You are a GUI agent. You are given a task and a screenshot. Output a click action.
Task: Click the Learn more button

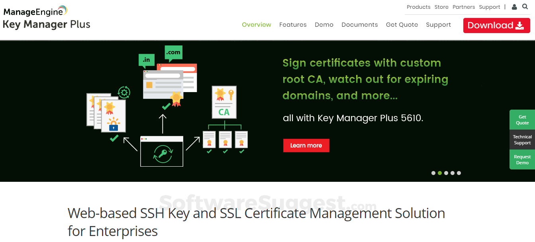tap(306, 145)
